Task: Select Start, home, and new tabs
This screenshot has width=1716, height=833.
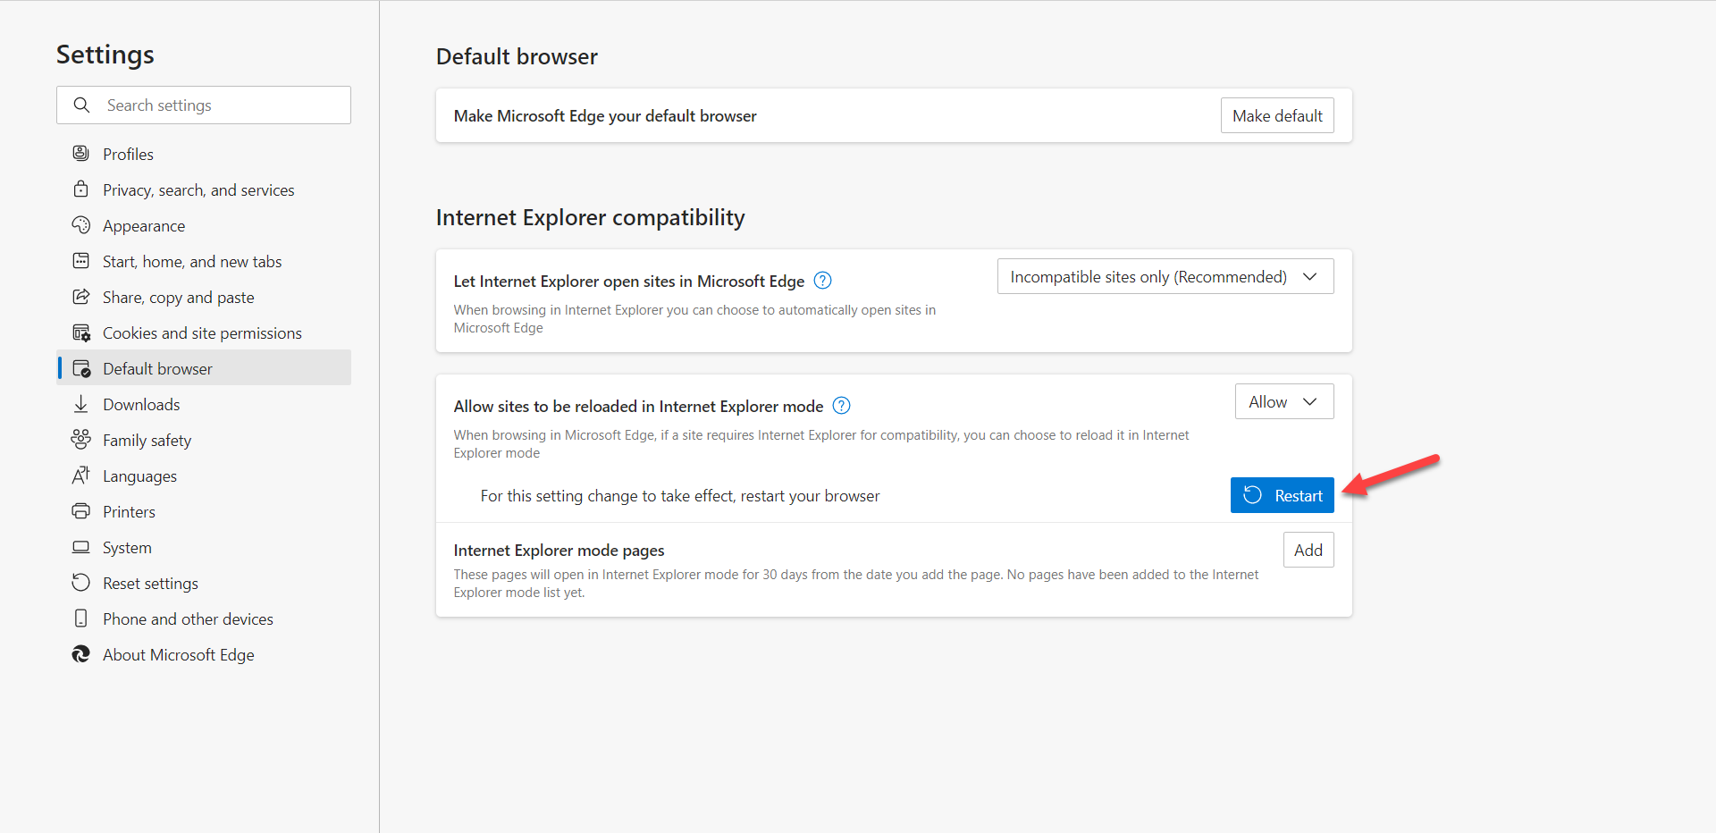Action: 192,262
